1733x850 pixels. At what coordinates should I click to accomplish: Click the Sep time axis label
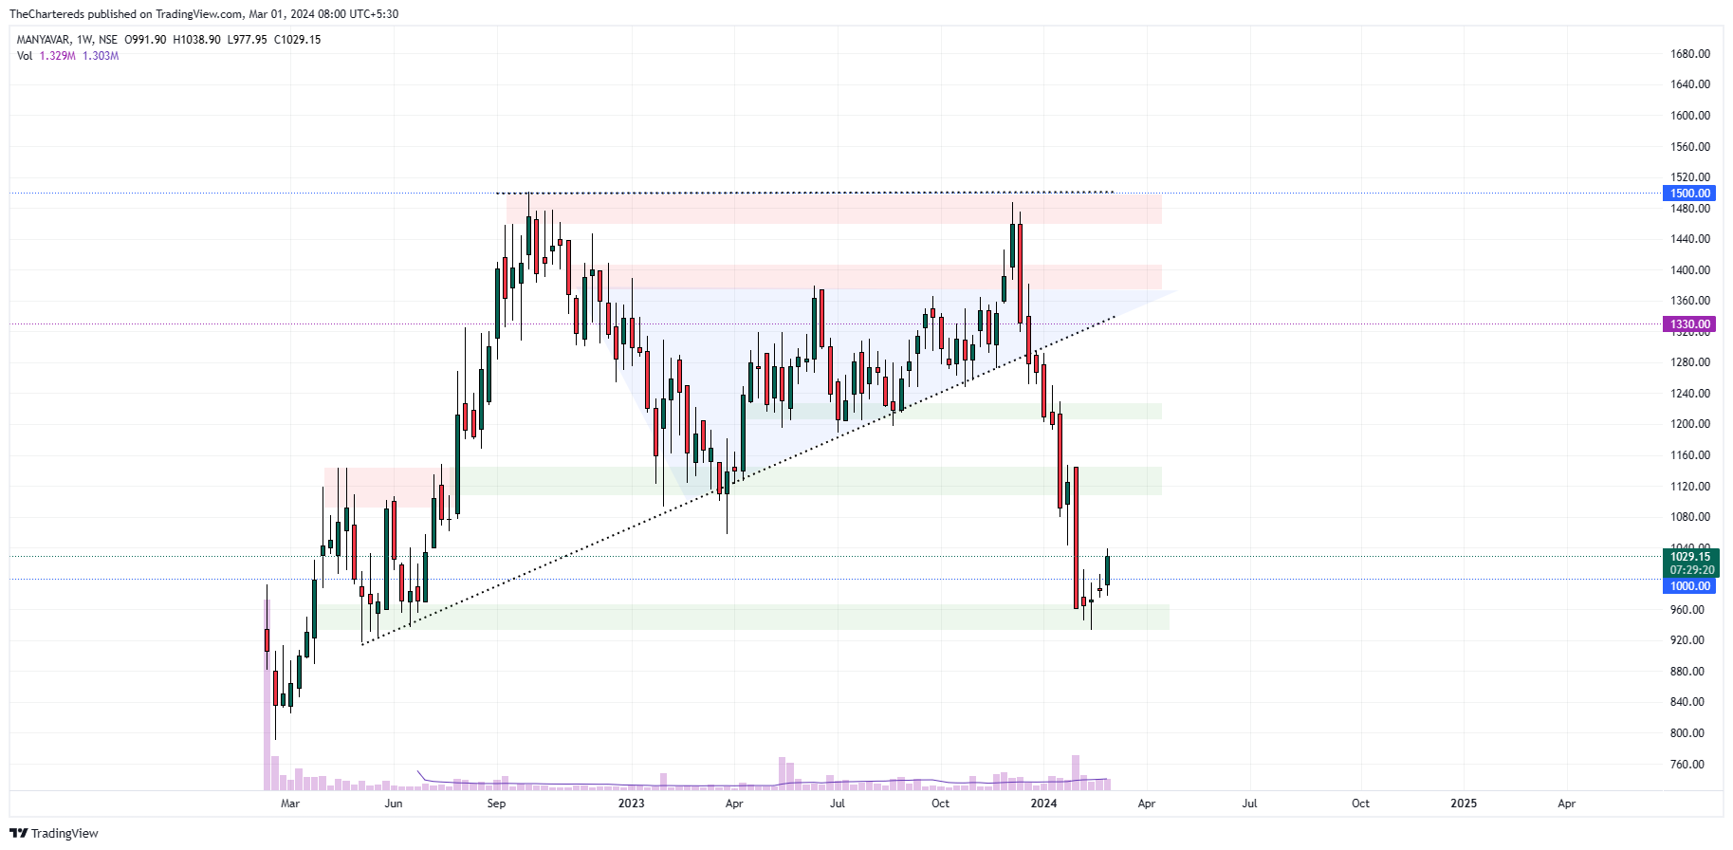pyautogui.click(x=496, y=804)
